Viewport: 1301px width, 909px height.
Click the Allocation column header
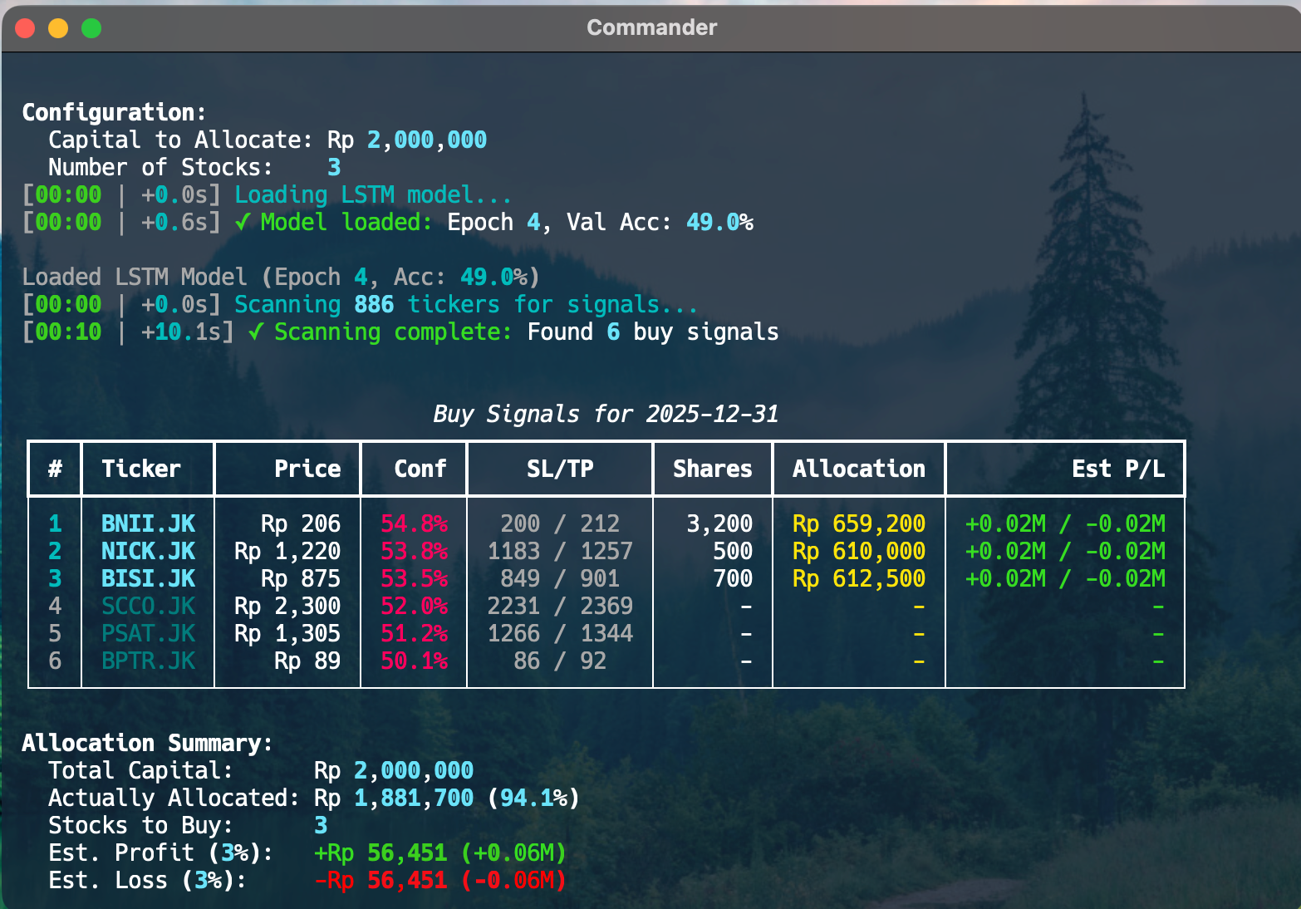(859, 469)
